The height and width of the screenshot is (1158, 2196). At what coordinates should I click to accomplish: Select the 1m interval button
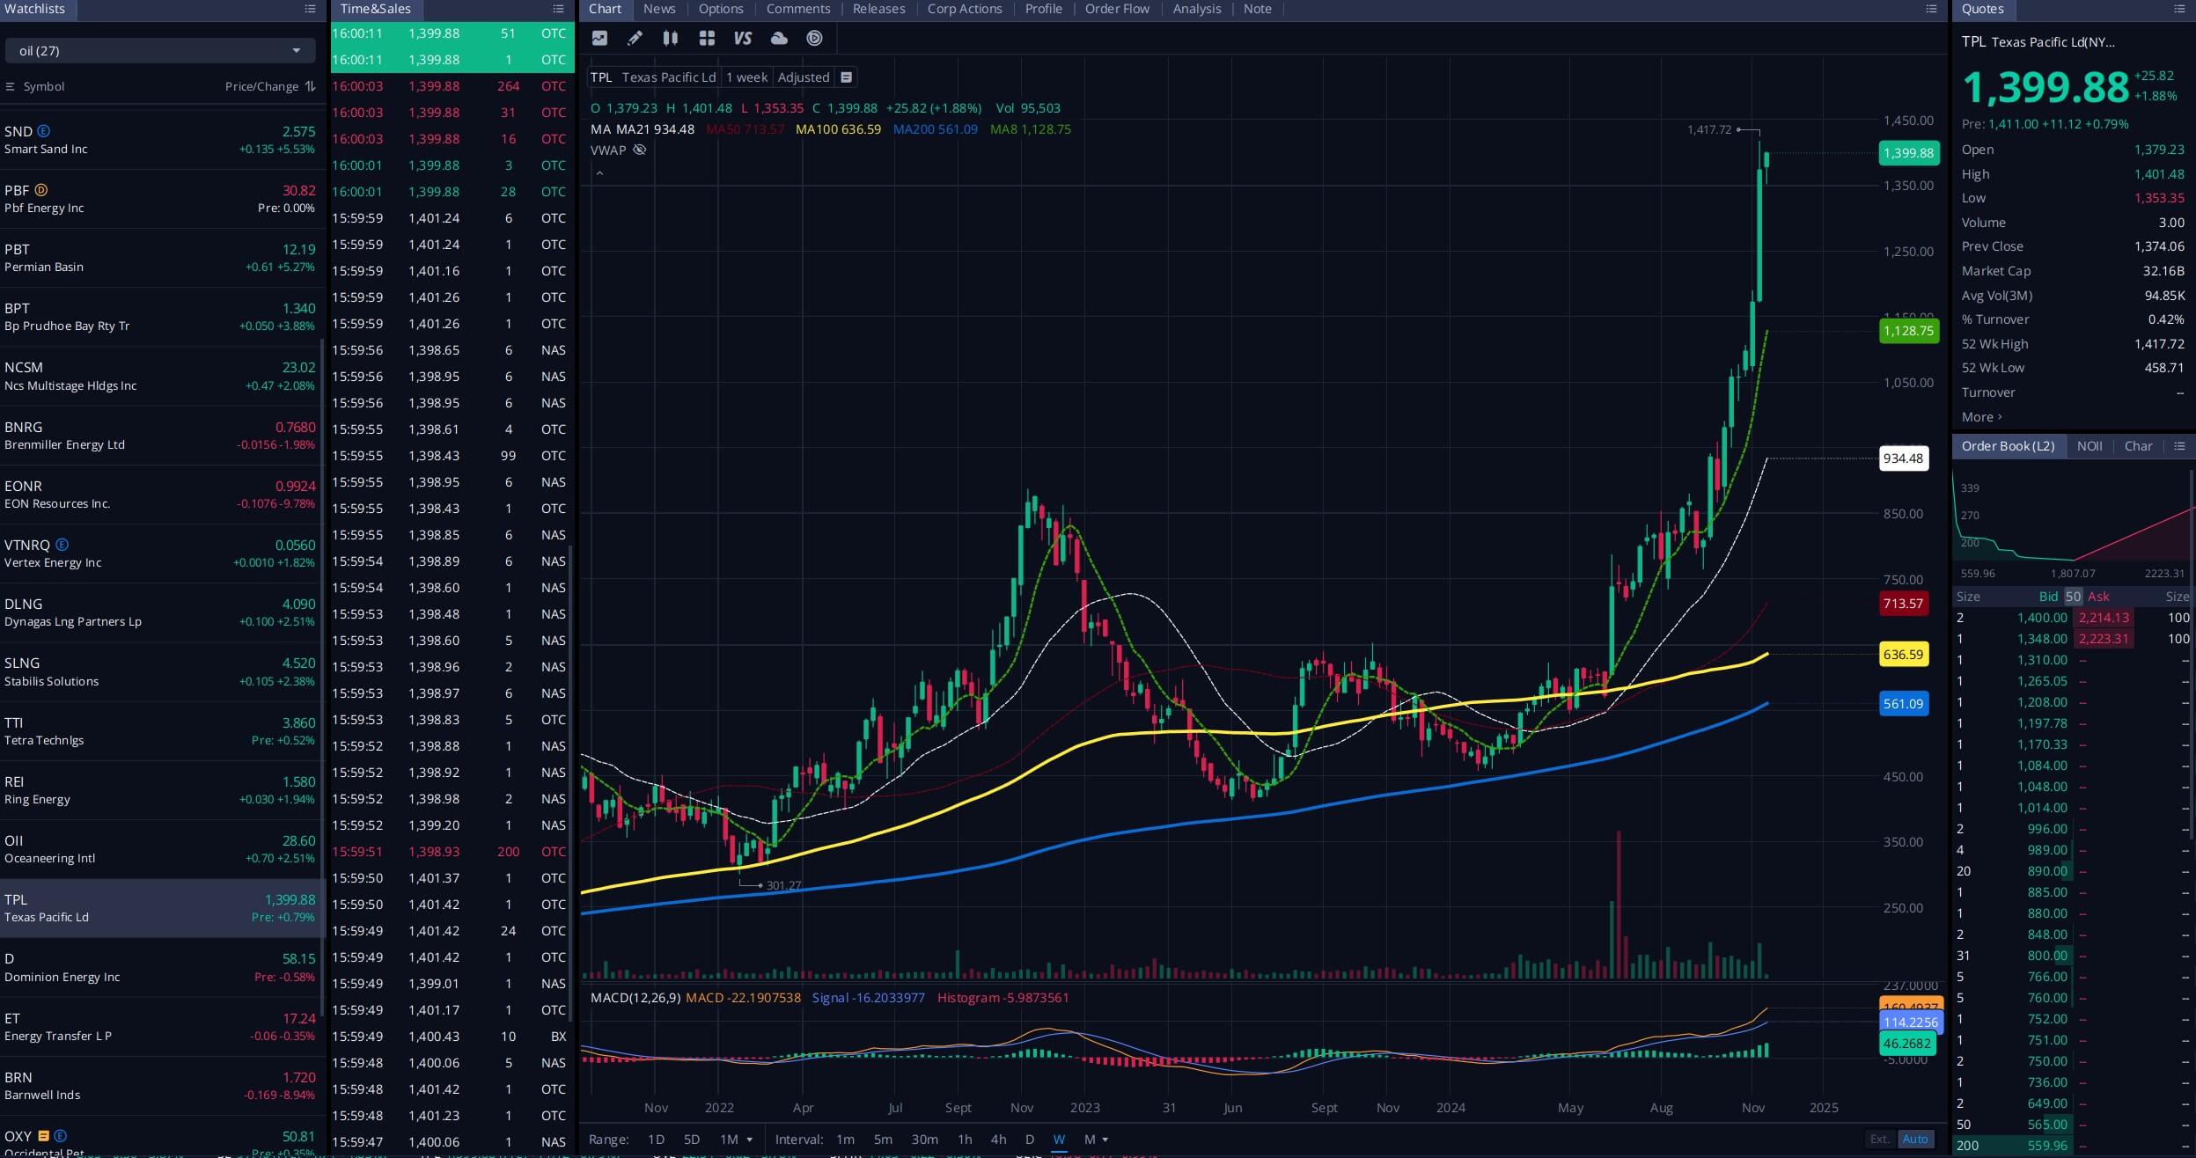point(845,1139)
